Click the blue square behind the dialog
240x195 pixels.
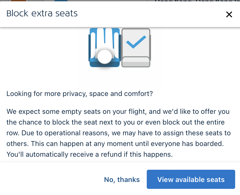pyautogui.click(x=61, y=1)
